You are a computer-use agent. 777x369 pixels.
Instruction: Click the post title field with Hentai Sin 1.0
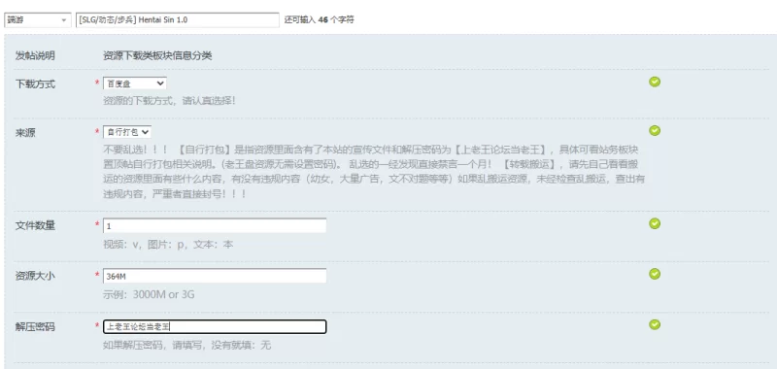pos(178,20)
